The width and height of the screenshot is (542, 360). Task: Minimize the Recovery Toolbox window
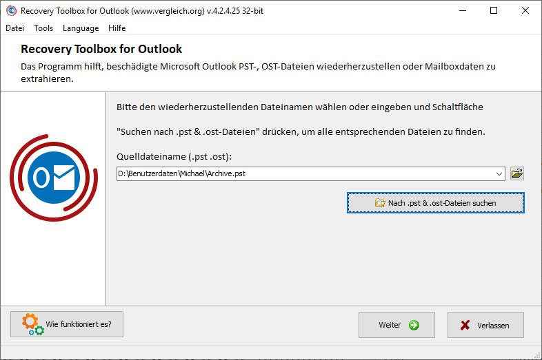point(463,11)
